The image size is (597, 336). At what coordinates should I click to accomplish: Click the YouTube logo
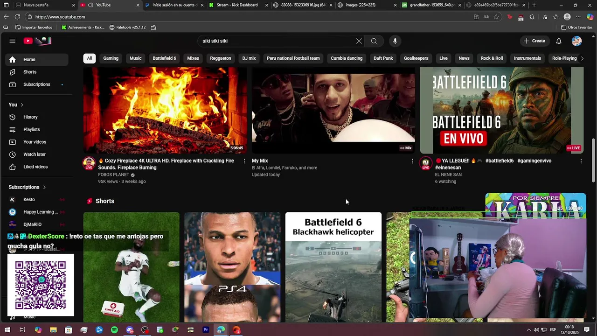[x=38, y=41]
